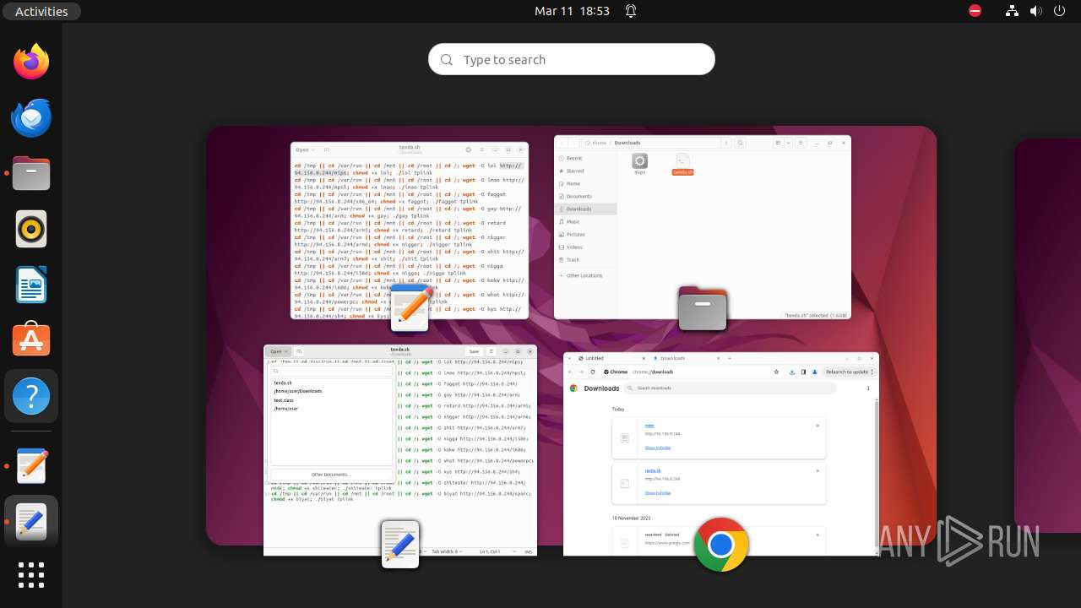Click the gedit app icon on its window thumbnail
Screen dimensions: 1081x608
(x=400, y=545)
